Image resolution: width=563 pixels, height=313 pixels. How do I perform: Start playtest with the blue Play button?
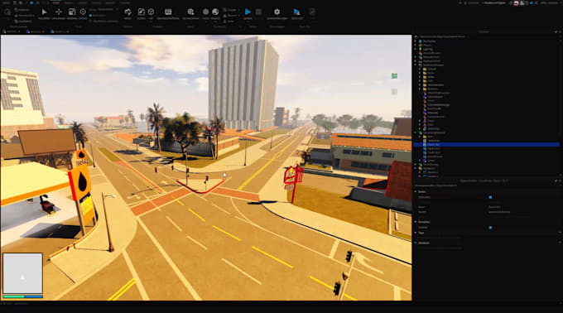pyautogui.click(x=248, y=12)
